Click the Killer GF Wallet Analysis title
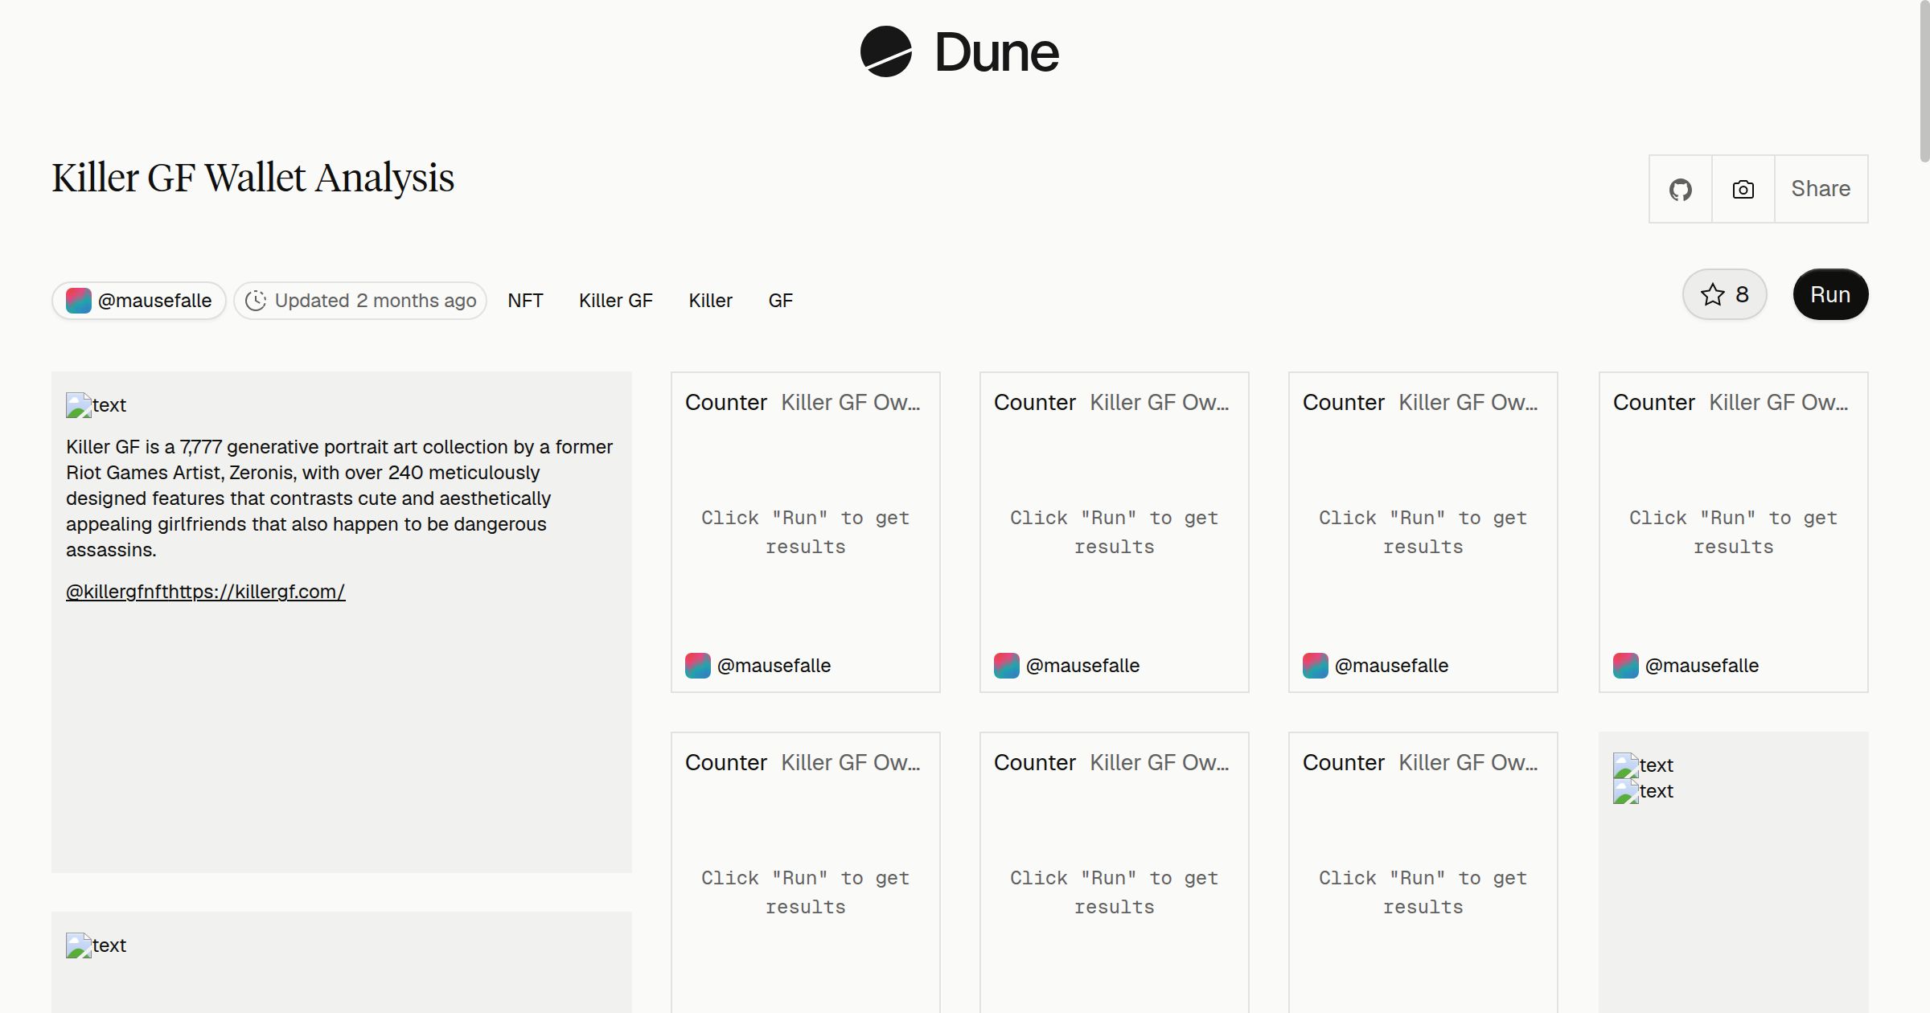Image resolution: width=1930 pixels, height=1013 pixels. tap(253, 178)
